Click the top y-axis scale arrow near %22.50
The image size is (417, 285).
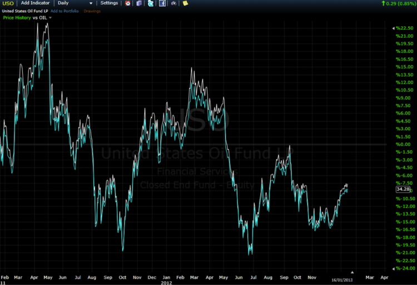[394, 28]
